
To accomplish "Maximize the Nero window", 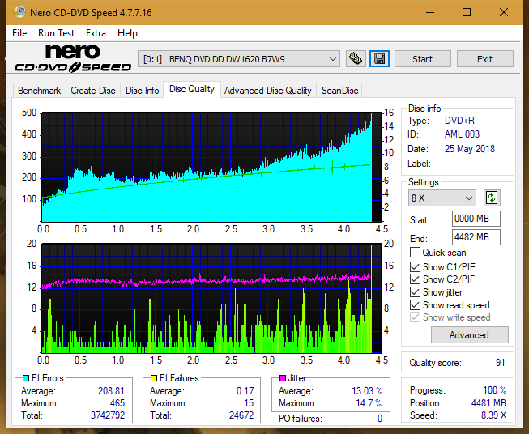I will (467, 12).
